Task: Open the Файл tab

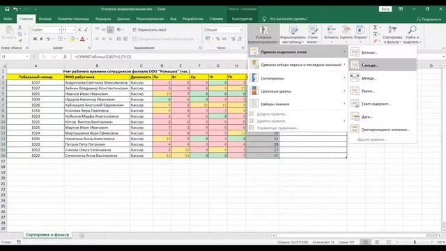Action: click(8, 19)
